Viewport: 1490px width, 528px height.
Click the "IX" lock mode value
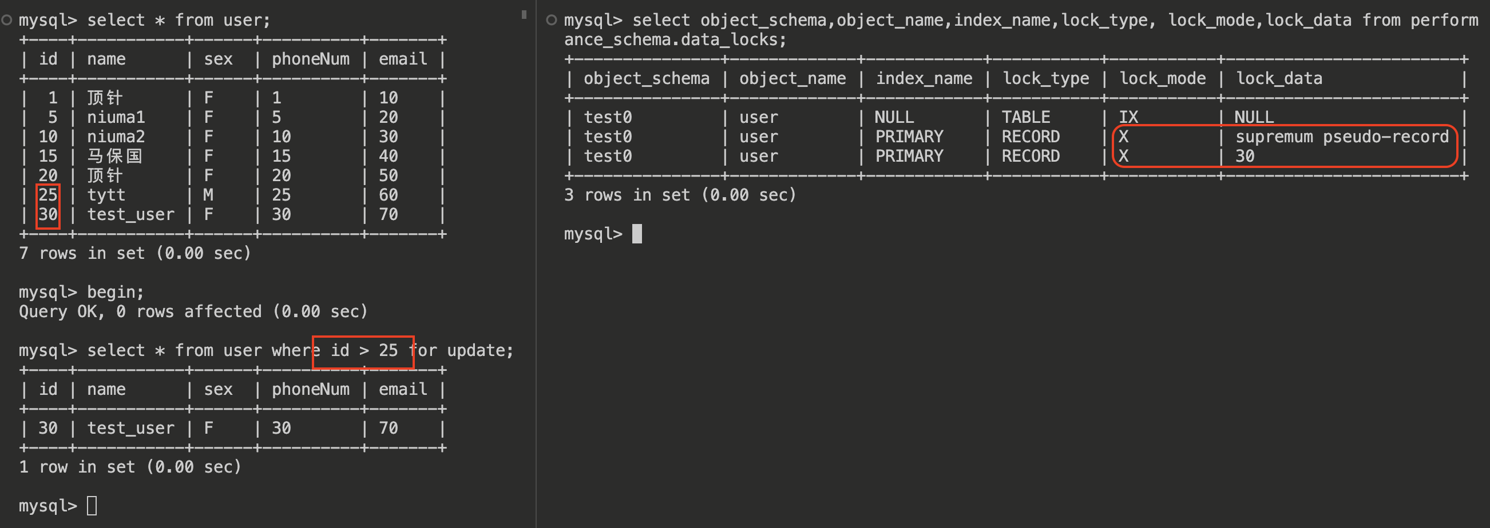coord(1128,117)
